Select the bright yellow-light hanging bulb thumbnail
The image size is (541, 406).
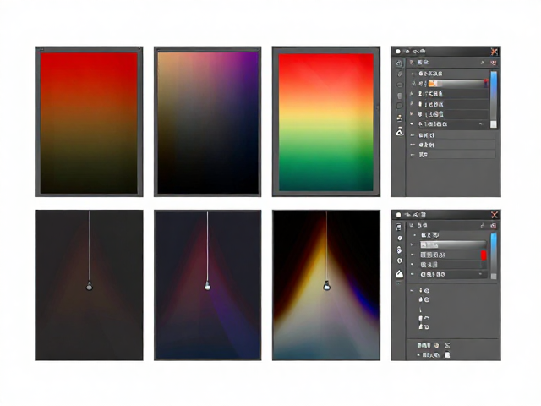(x=326, y=285)
